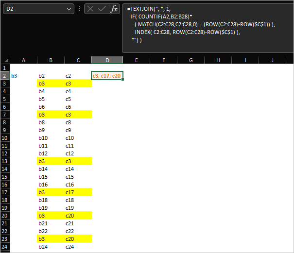Open Insert Function fx dialog

(x=114, y=9)
